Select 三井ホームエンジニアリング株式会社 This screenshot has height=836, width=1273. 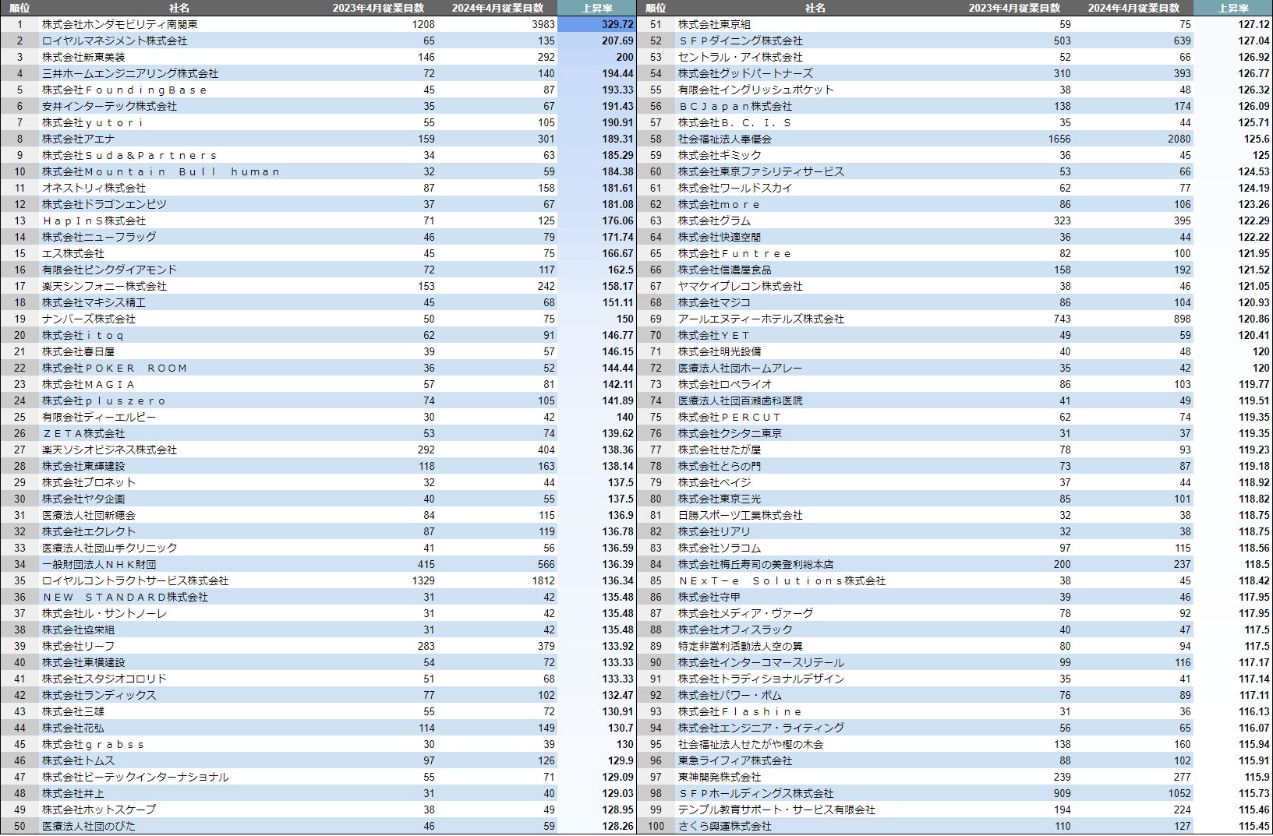coord(130,73)
